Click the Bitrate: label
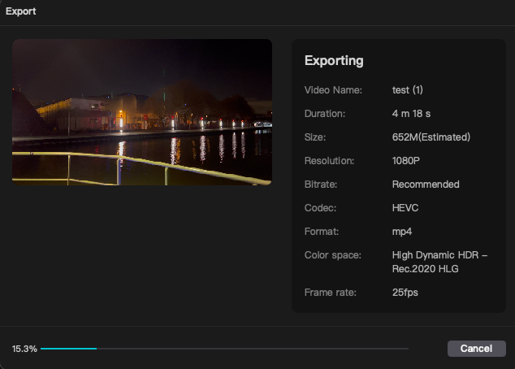This screenshot has height=369, width=515. tap(321, 184)
